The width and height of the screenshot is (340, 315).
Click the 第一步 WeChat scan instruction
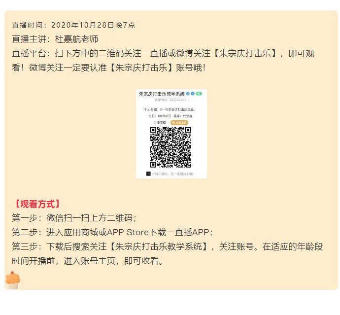74,218
